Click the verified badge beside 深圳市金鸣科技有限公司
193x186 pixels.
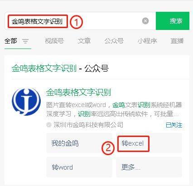(x=48, y=125)
